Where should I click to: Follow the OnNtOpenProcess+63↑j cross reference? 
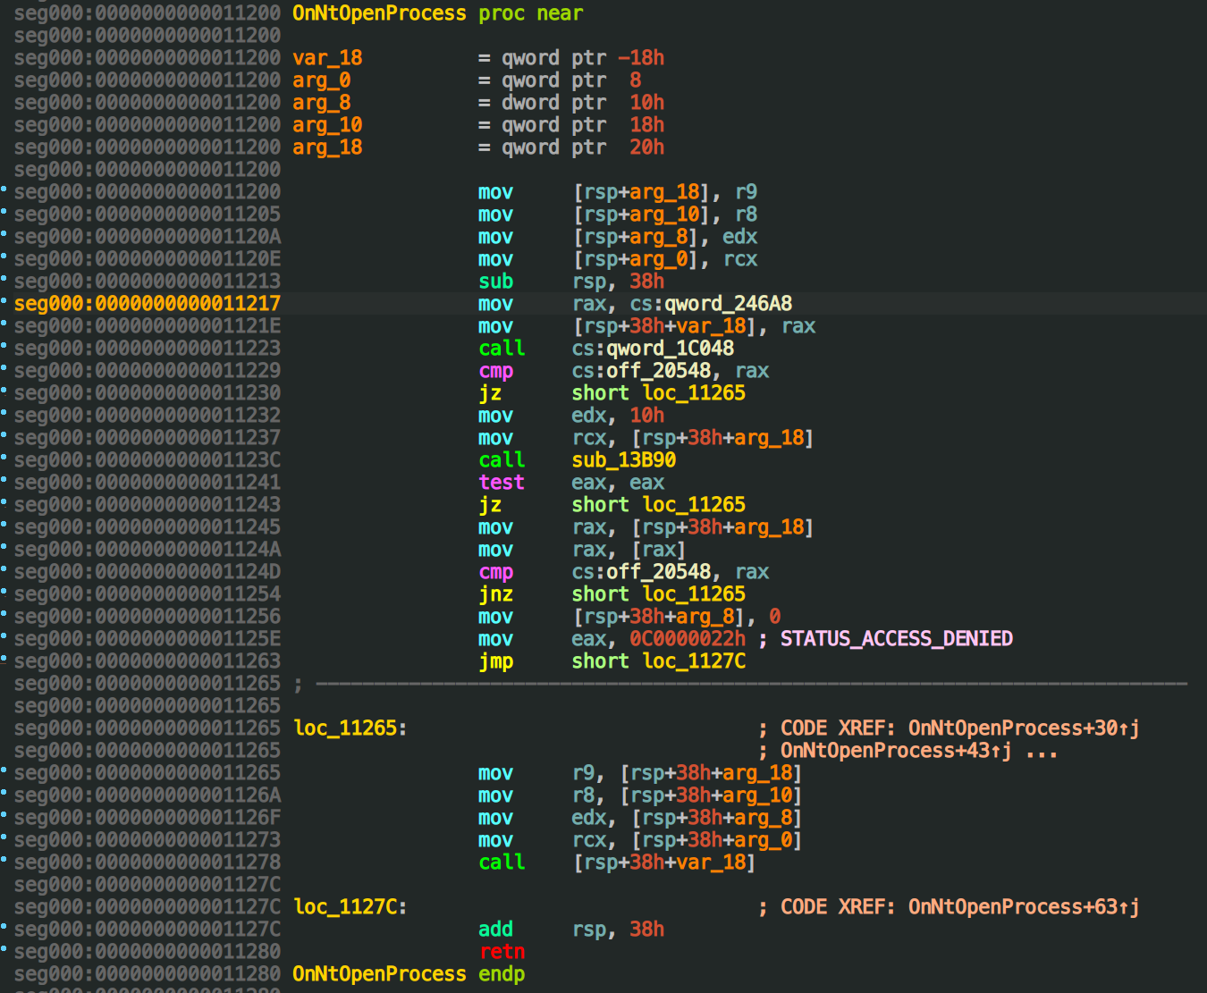(1023, 907)
